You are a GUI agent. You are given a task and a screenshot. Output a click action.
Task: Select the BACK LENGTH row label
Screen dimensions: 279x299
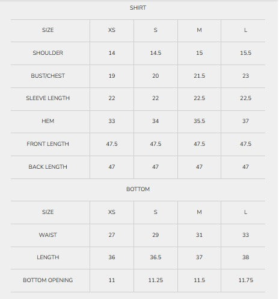point(48,167)
